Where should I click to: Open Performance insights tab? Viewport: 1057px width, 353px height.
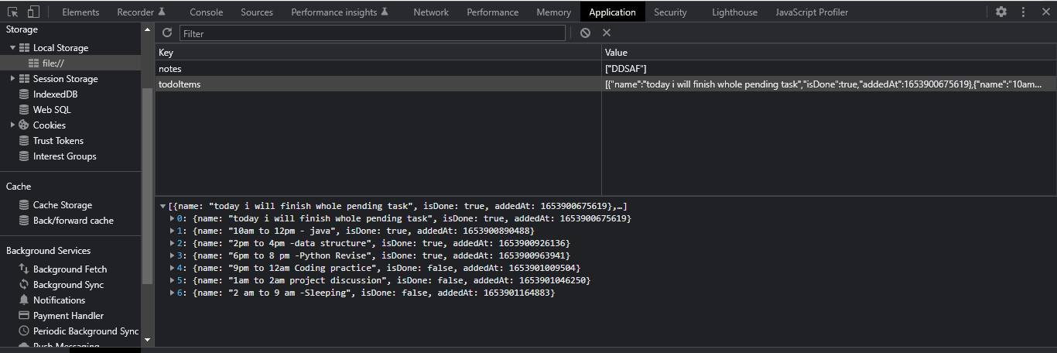(340, 12)
